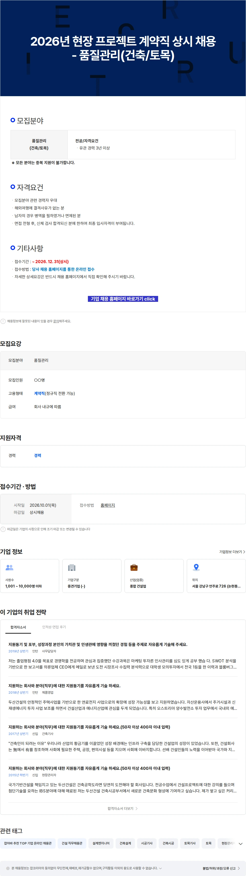The image size is (246, 876).
Task: Click the 당사 채용 홈페이지를 통한 온라인 접수 text
Action: pyautogui.click(x=63, y=269)
